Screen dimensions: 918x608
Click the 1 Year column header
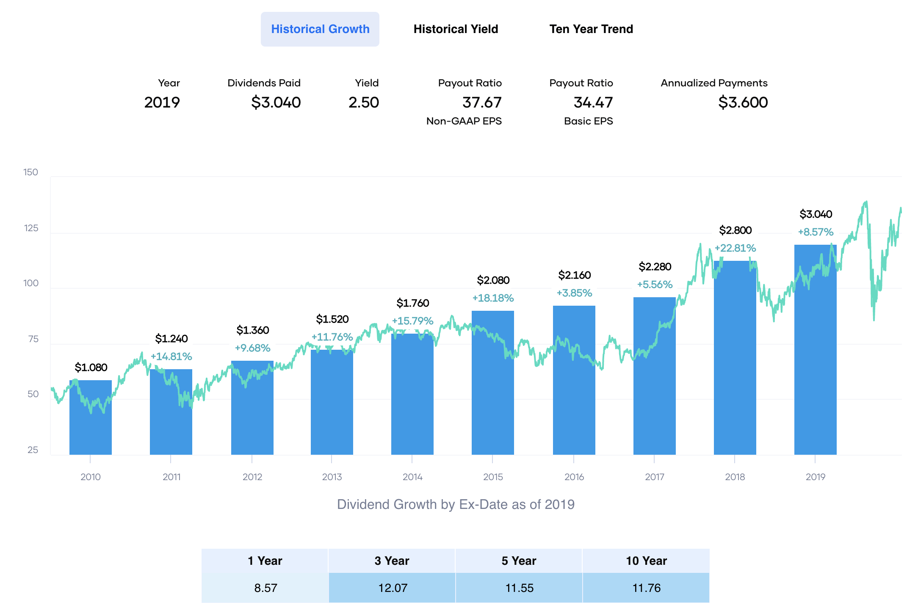pyautogui.click(x=265, y=561)
